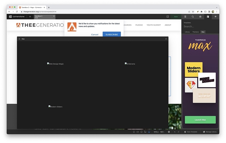Open the layers stack icon in toolbar
Image resolution: width=226 pixels, height=143 pixels.
pyautogui.click(x=215, y=16)
